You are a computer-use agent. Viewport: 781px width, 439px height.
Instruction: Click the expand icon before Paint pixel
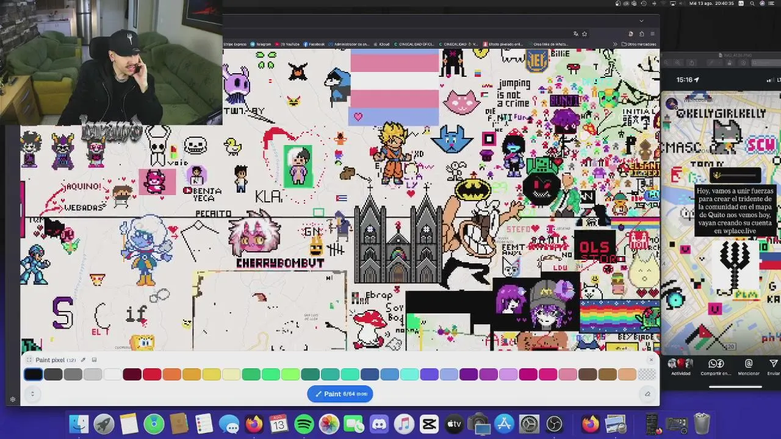29,360
